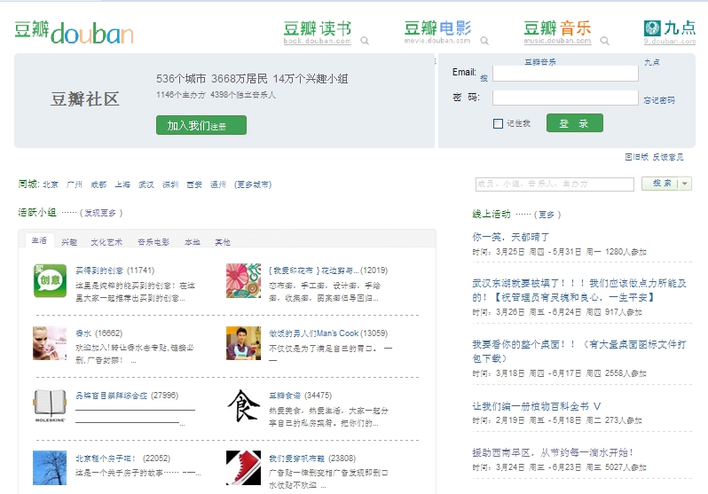
Task: Open the blue tree group thumbnail
Action: coord(50,467)
